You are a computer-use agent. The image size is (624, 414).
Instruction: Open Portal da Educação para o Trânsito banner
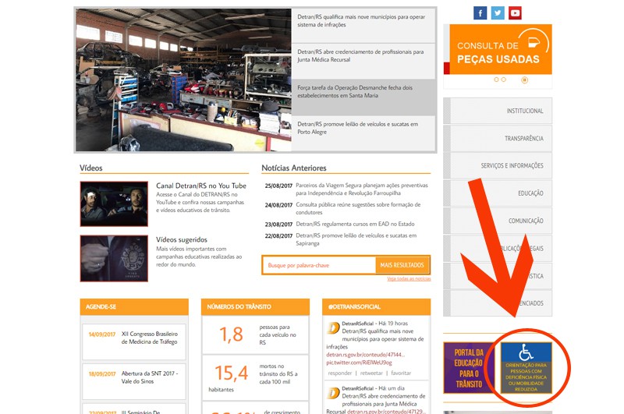pyautogui.click(x=469, y=368)
